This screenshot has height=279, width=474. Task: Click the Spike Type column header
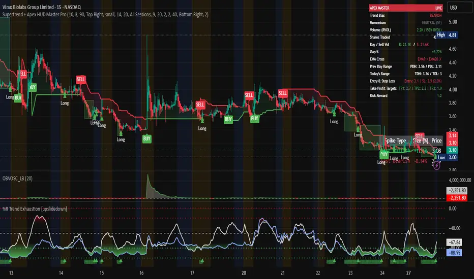(x=395, y=141)
